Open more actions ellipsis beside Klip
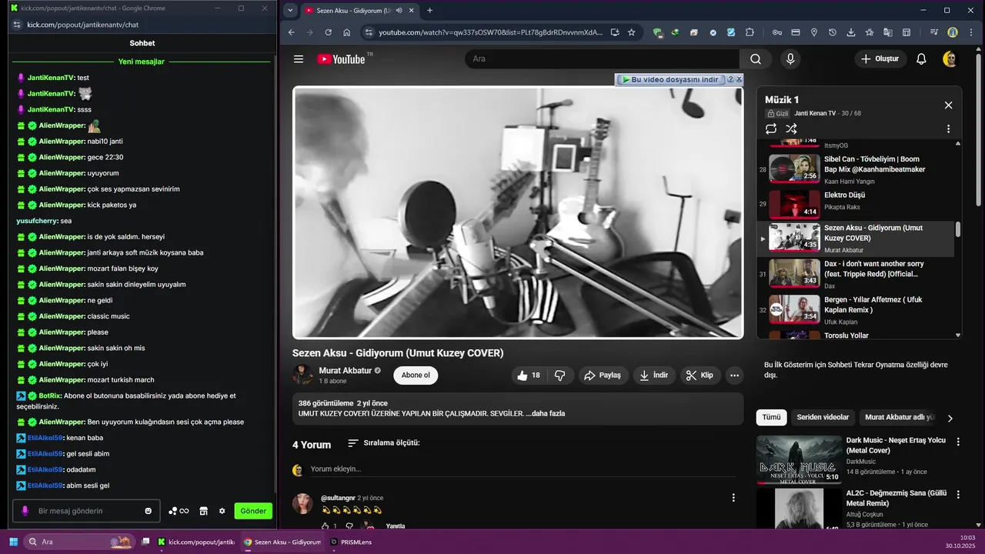Screen dimensions: 985x554 (x=734, y=375)
